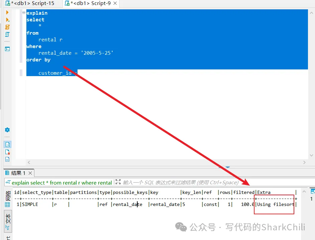The image size is (315, 240).
Task: Click the 'partitions' column header text
Action: [84, 193]
